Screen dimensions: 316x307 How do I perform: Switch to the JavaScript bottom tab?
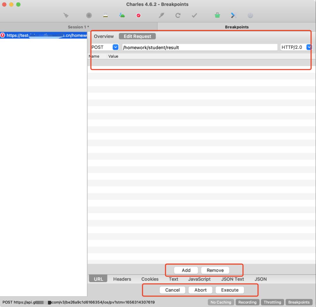(199, 279)
